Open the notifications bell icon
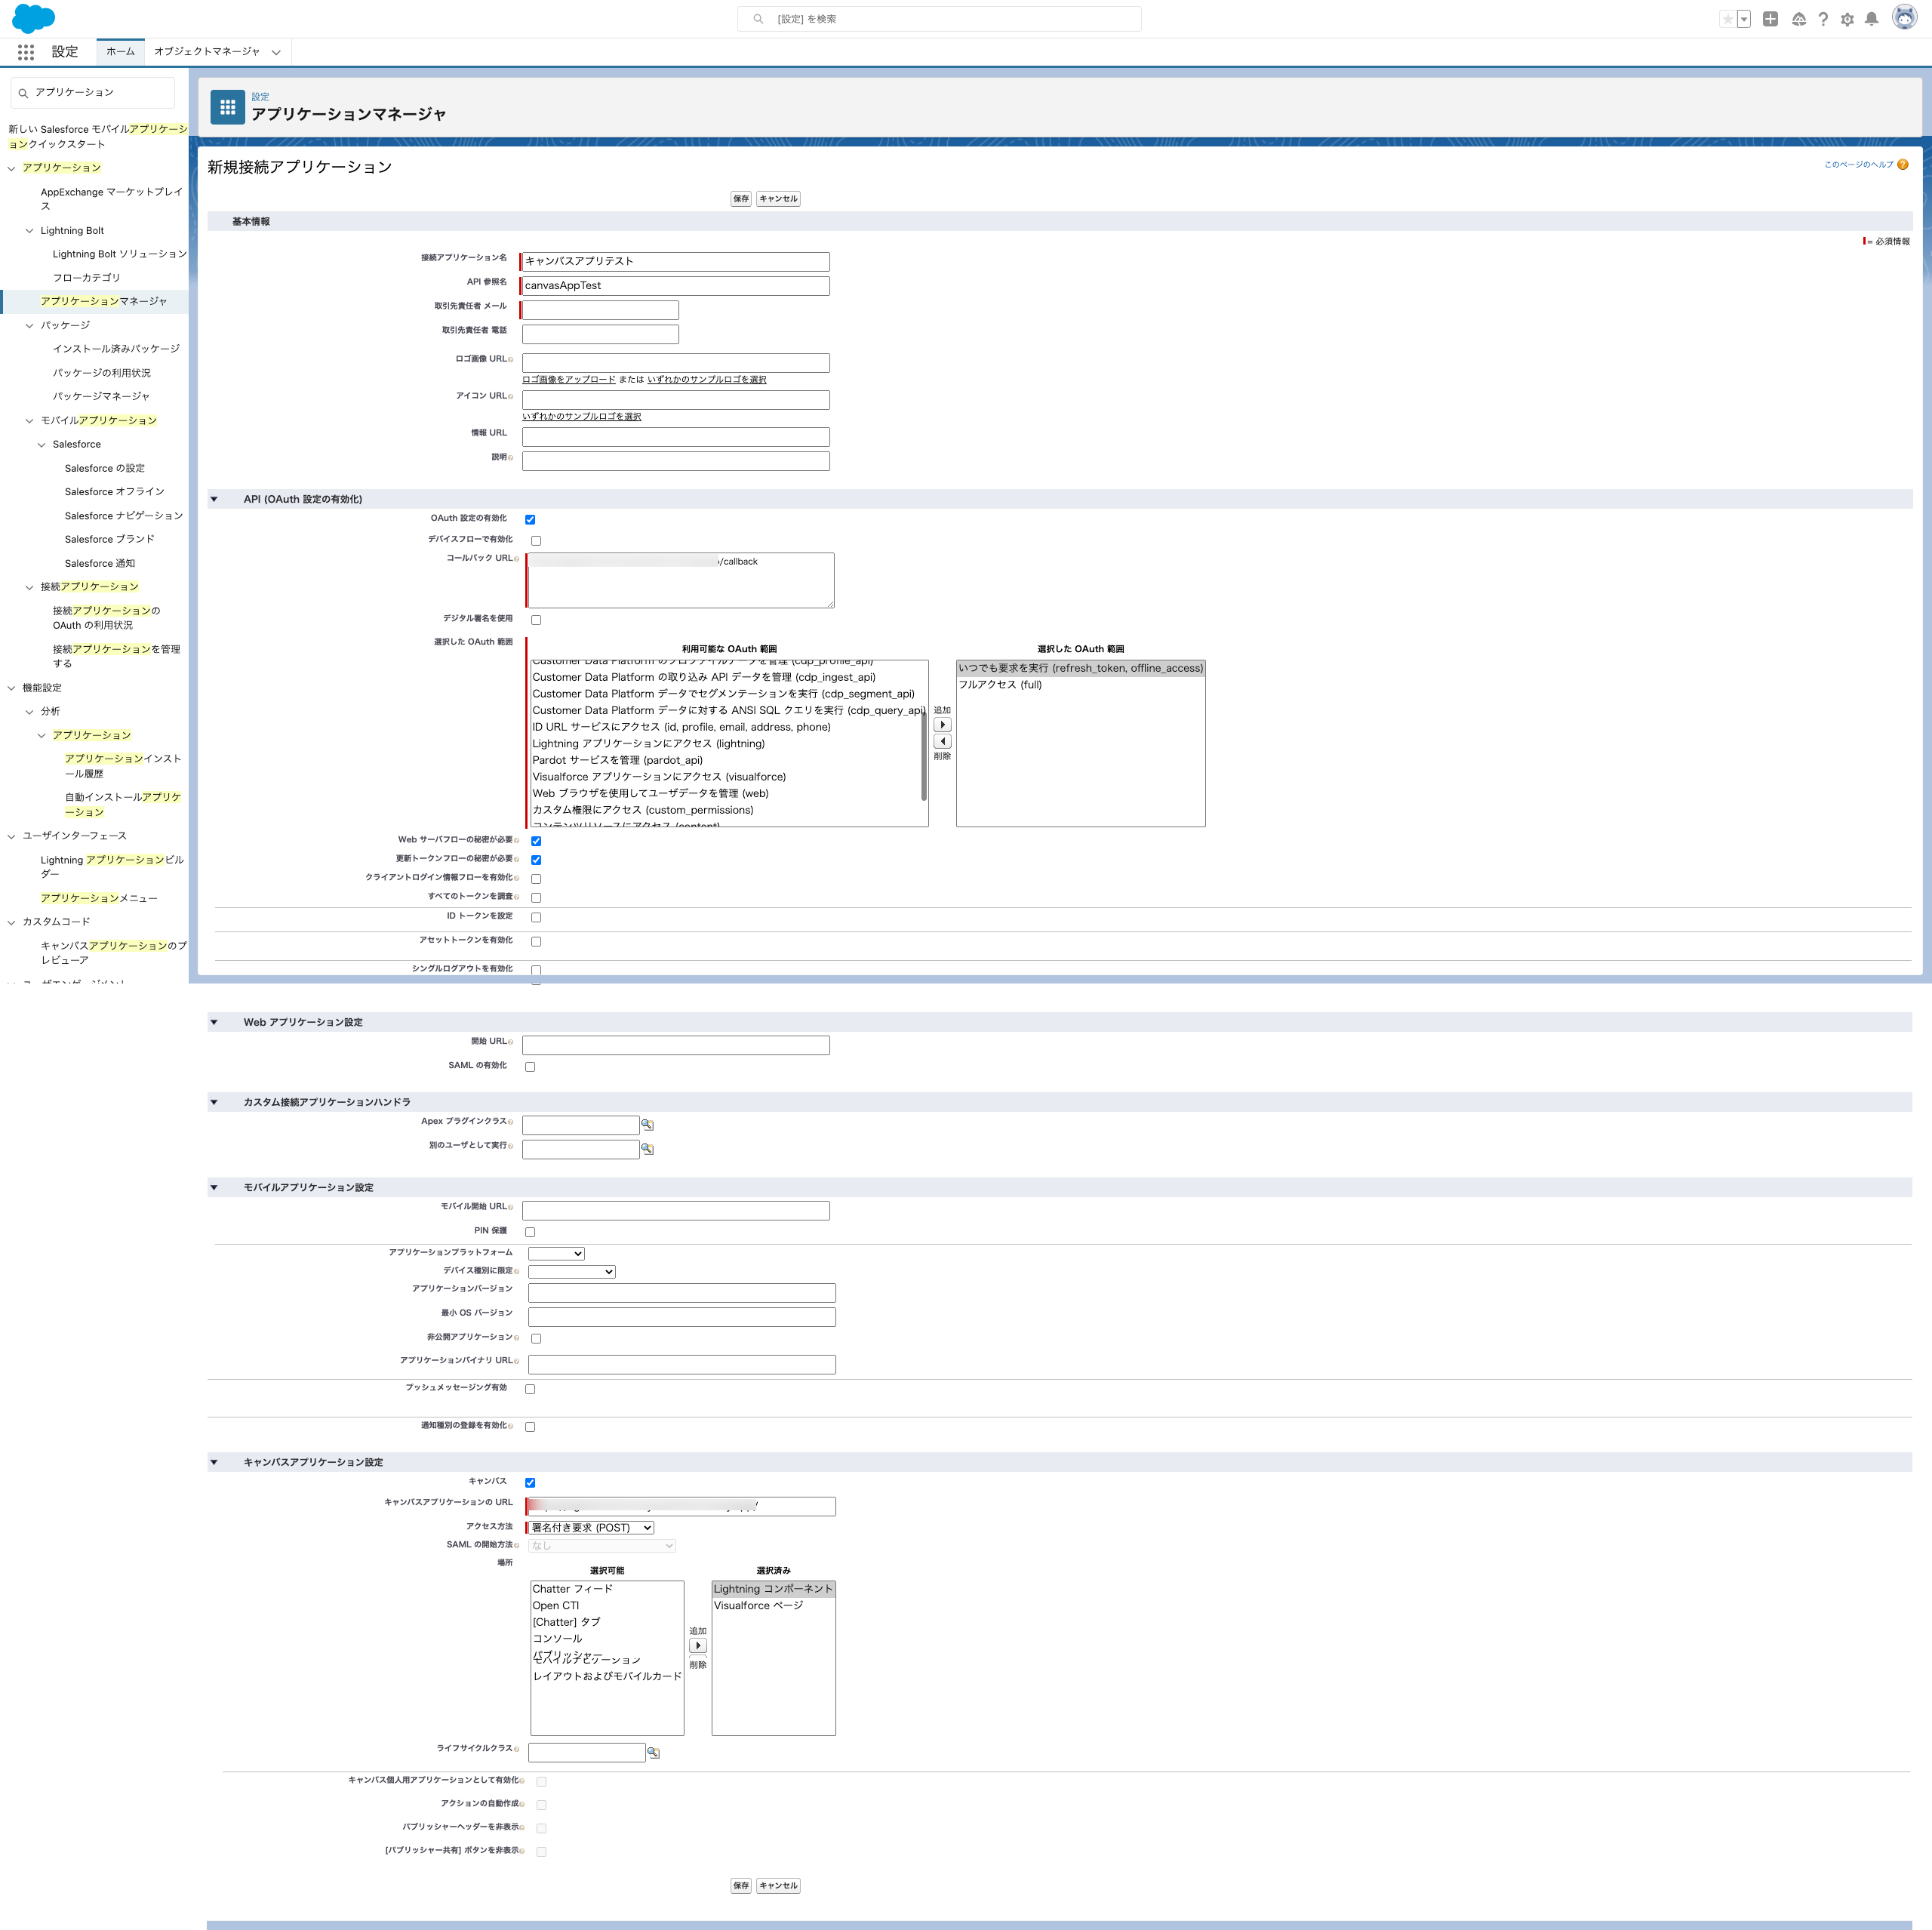Screen dimensions: 1932x1930 point(1871,18)
